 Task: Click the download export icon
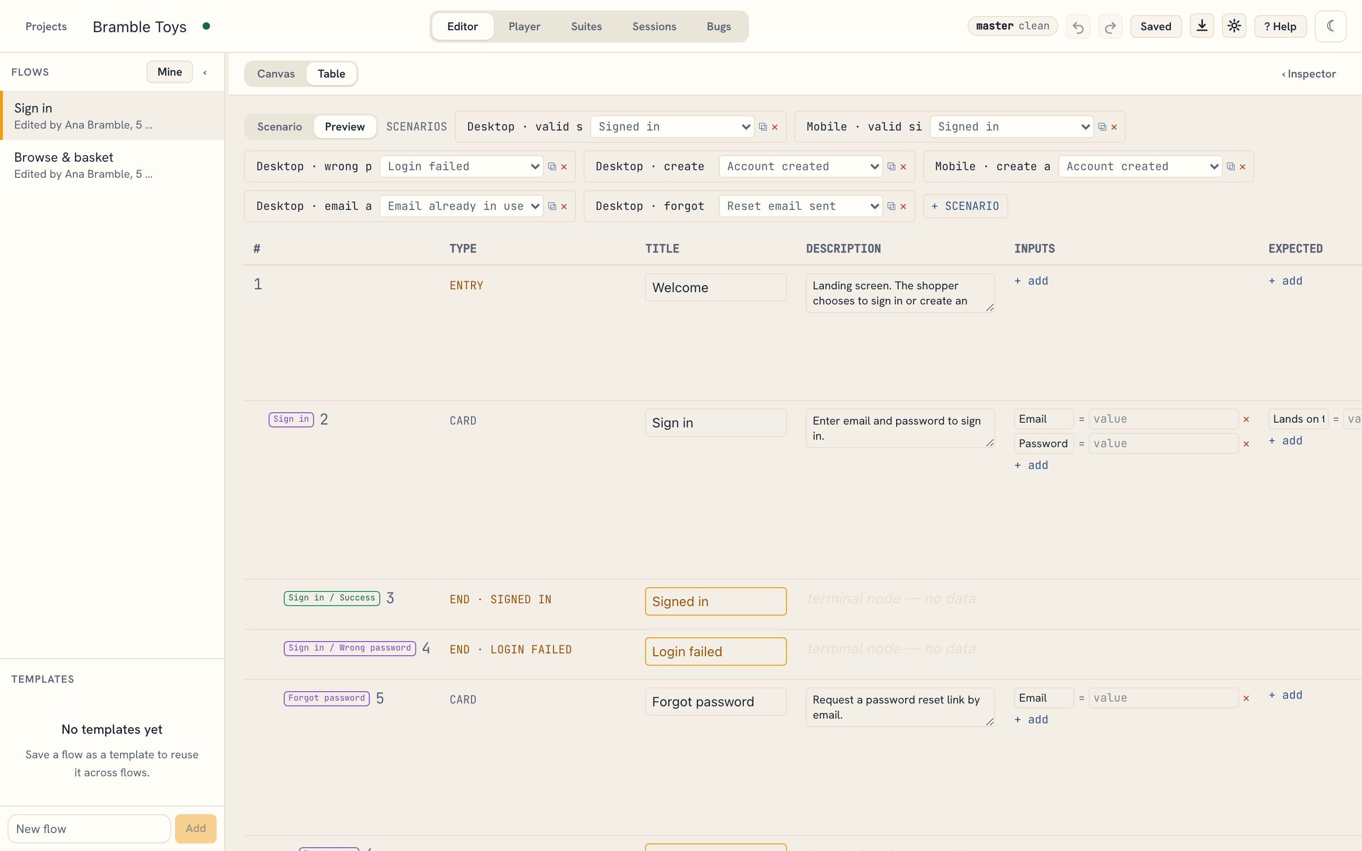pos(1202,26)
